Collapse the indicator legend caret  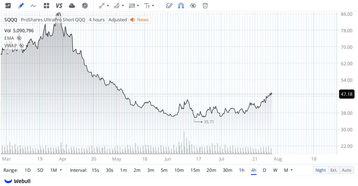pos(7,54)
